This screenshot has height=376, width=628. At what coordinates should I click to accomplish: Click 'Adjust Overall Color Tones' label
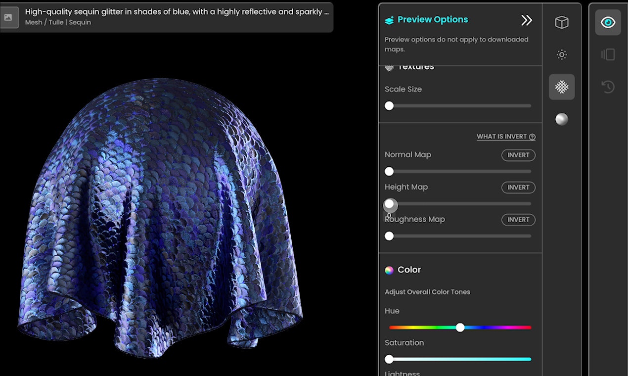click(x=427, y=292)
